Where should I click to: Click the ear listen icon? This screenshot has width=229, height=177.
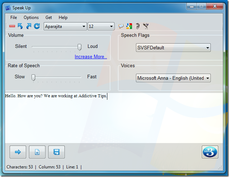click(x=137, y=26)
